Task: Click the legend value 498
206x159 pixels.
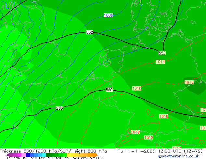Action: point(25,158)
